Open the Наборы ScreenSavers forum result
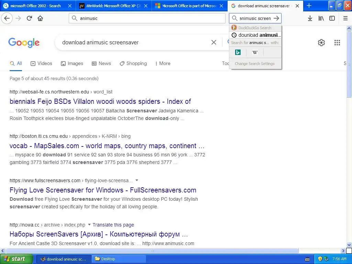Screen dimensions: 352x264 [99, 234]
